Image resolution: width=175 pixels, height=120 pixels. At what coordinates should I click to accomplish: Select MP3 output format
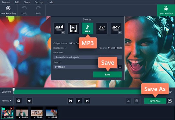pyautogui.click(x=87, y=29)
